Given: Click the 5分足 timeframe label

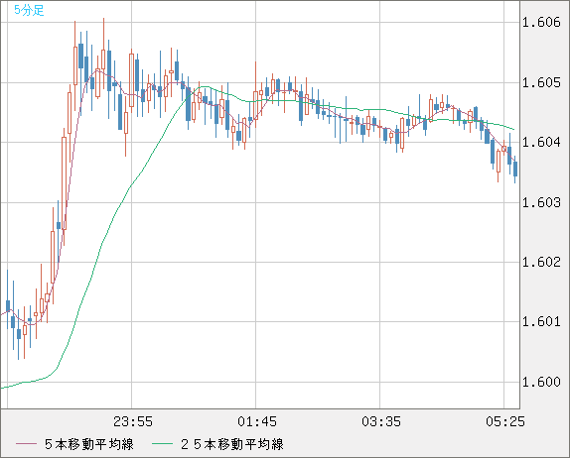Looking at the screenshot, I should pos(29,10).
